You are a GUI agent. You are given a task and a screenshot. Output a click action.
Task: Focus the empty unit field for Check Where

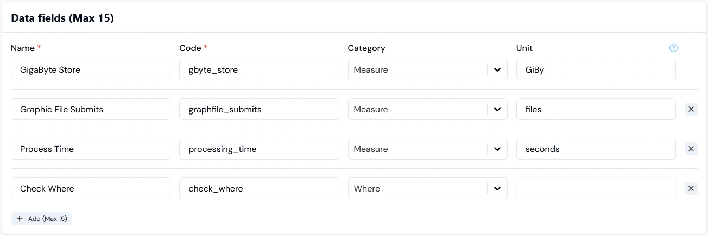596,188
